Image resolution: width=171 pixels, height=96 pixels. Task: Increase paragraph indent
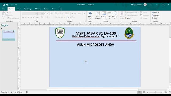point(68,13)
